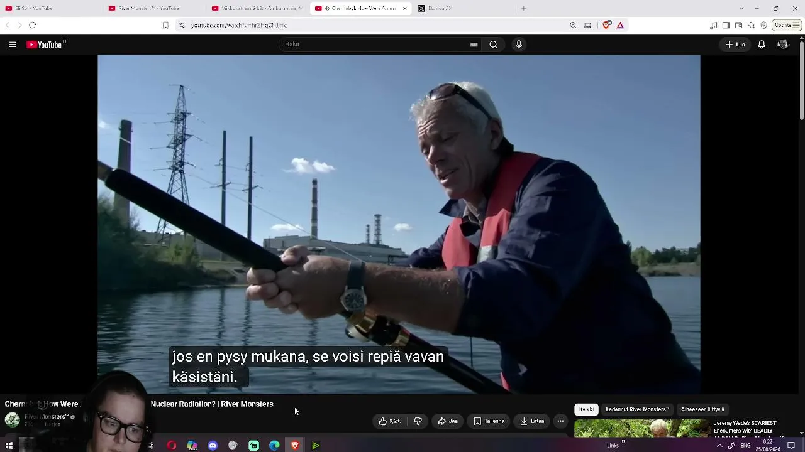Switch to the River Monsters YouTube tab
Screen dimensions: 805x452
click(x=153, y=8)
